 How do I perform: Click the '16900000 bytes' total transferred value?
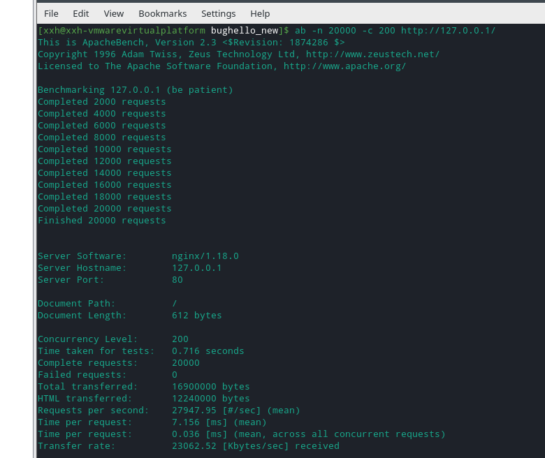click(210, 387)
